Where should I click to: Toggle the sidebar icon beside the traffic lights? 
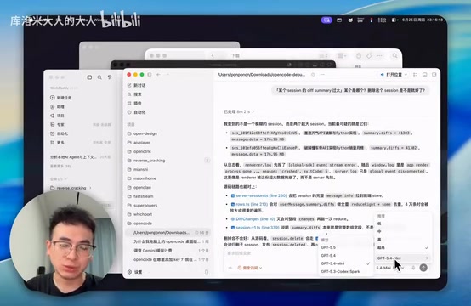150,75
